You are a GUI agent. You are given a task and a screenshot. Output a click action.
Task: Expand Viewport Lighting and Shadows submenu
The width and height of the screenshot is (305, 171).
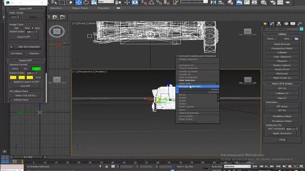(x=197, y=56)
